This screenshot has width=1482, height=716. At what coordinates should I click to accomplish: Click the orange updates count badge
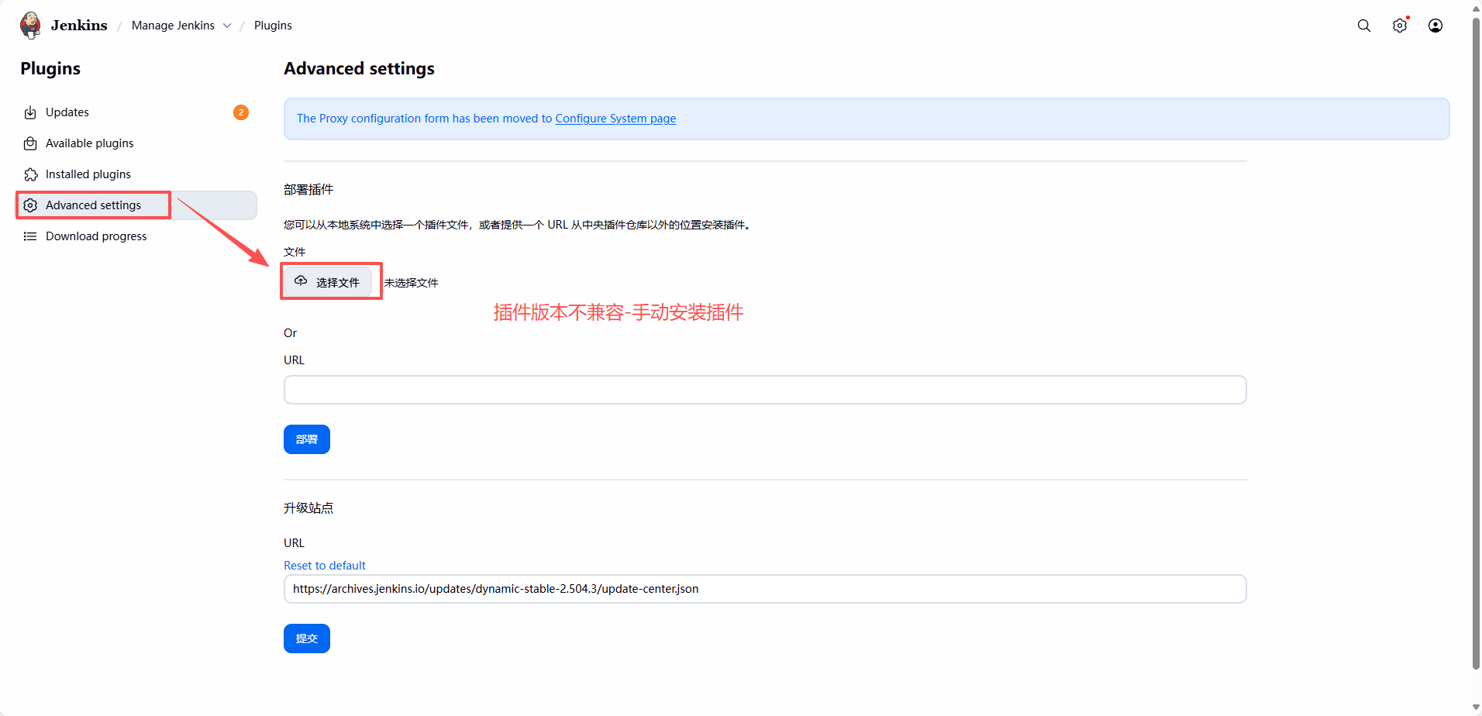pos(241,112)
